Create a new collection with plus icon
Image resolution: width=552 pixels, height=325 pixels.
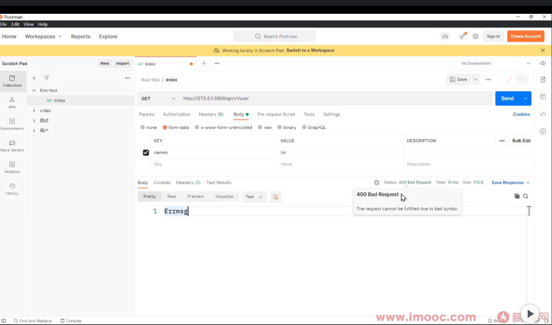(x=34, y=78)
